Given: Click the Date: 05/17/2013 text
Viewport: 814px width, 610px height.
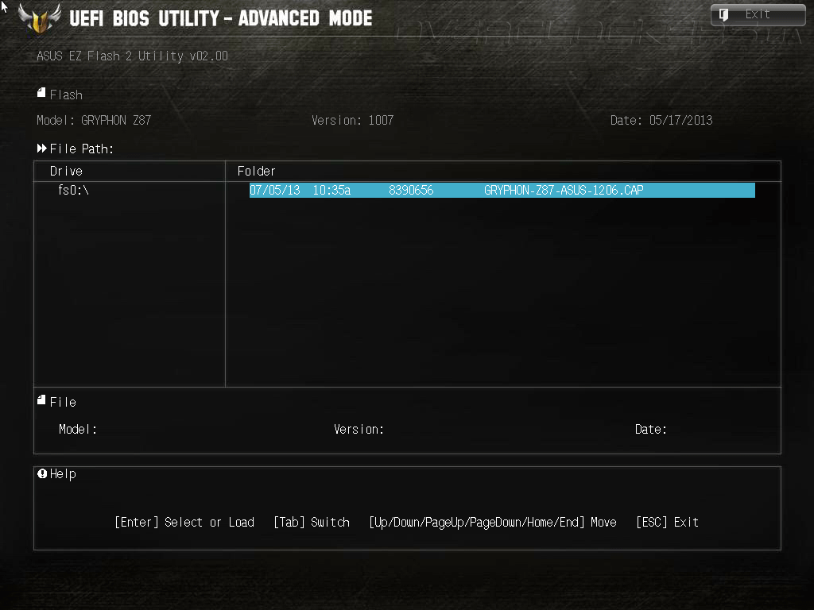Looking at the screenshot, I should coord(661,121).
